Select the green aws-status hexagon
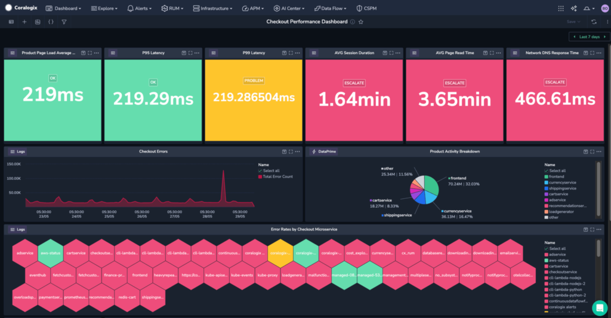The image size is (611, 318). point(50,253)
